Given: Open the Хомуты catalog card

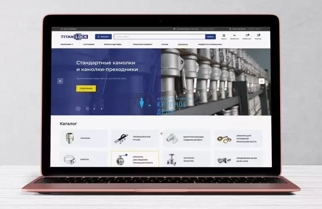Looking at the screenshot, I should point(84,159).
